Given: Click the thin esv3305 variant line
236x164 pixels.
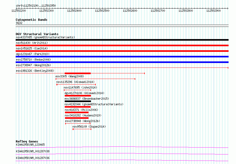Looking at the screenshot, I should pyautogui.click(x=95, y=79).
